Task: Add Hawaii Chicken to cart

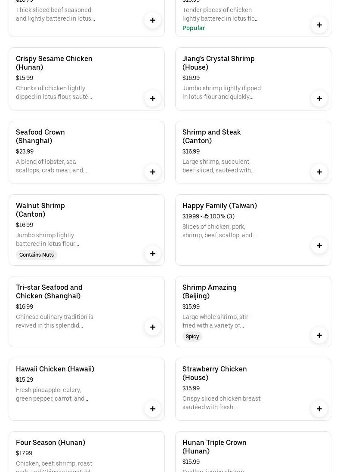Action: click(x=153, y=409)
